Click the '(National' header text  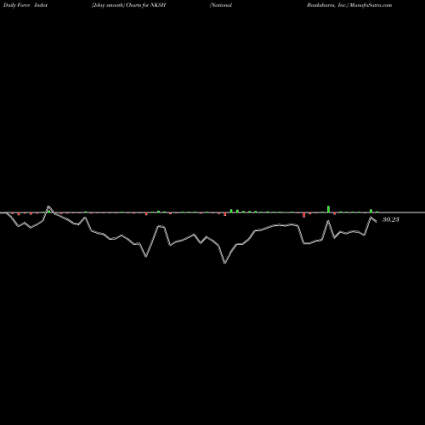[x=221, y=5]
